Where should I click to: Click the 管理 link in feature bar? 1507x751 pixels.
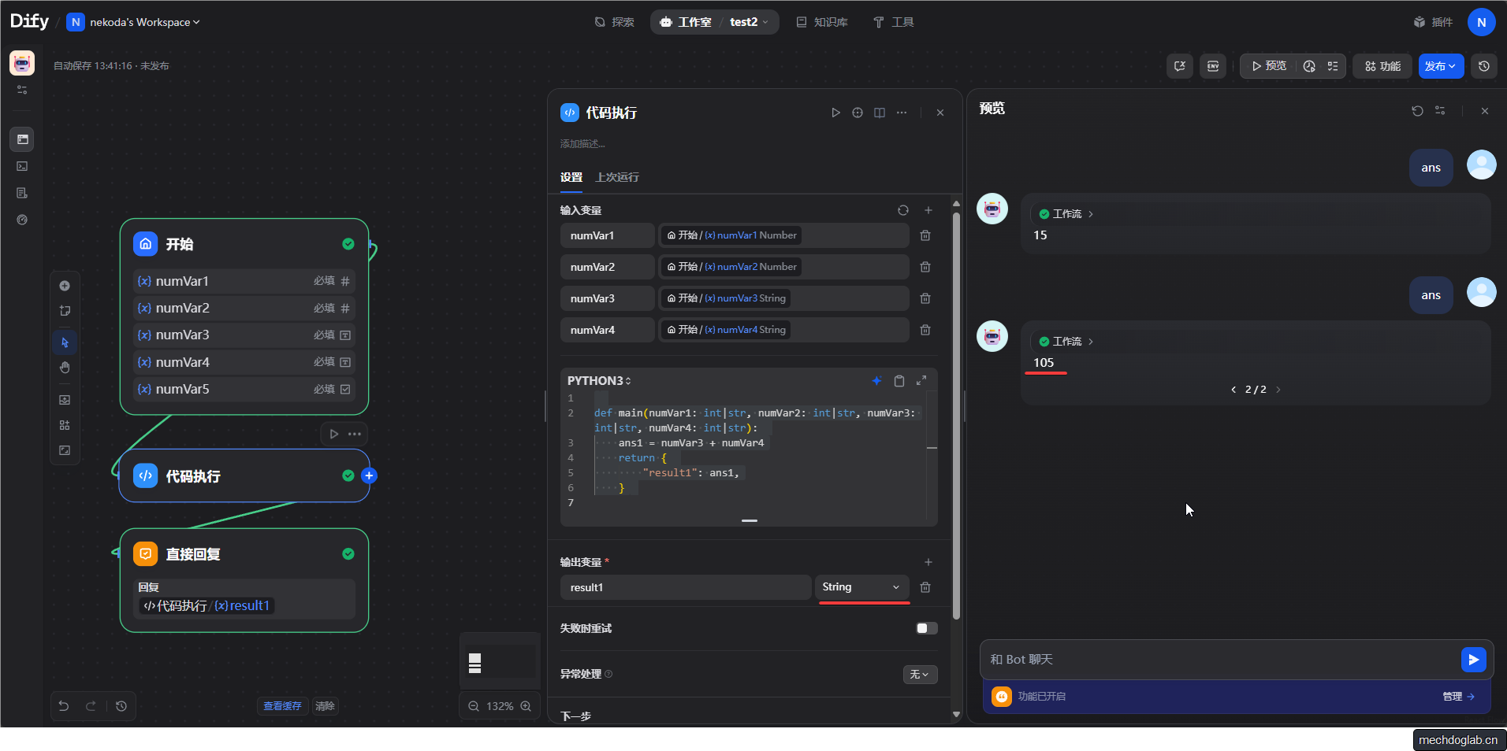pyautogui.click(x=1457, y=697)
